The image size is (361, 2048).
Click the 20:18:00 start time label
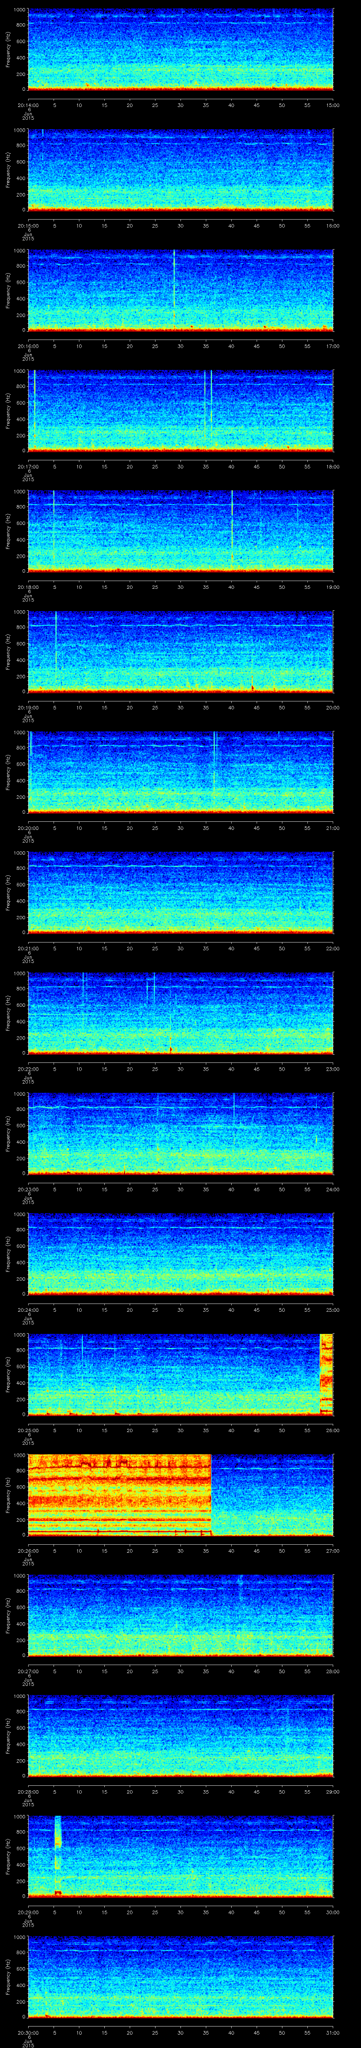click(28, 587)
